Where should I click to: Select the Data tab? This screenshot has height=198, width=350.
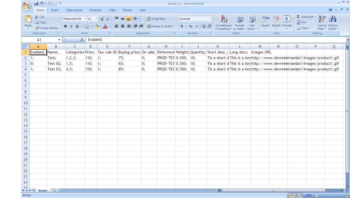(x=112, y=10)
